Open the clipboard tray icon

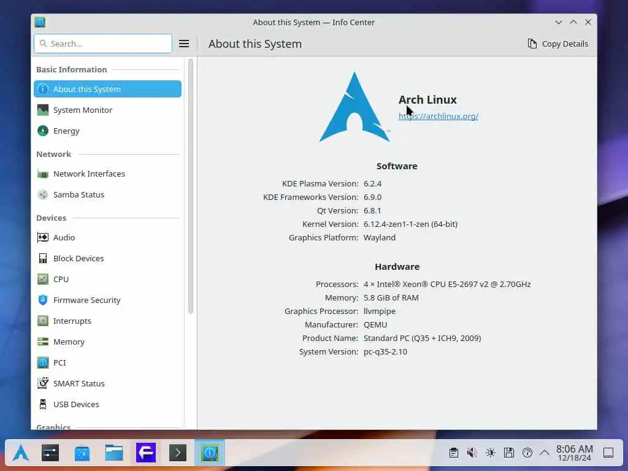point(453,453)
